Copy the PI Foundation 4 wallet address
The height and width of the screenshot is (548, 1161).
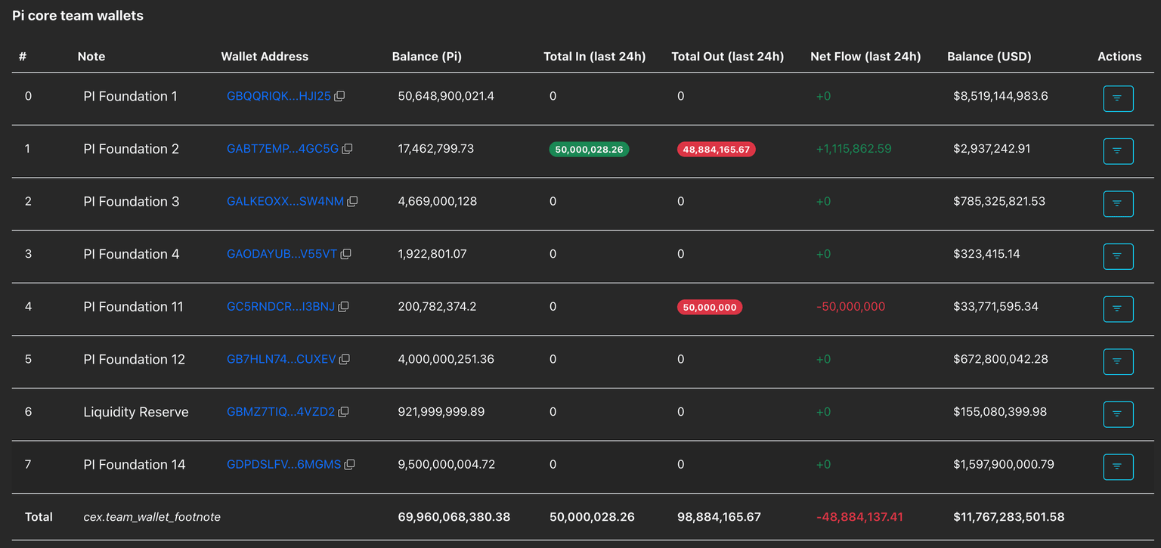pos(345,255)
